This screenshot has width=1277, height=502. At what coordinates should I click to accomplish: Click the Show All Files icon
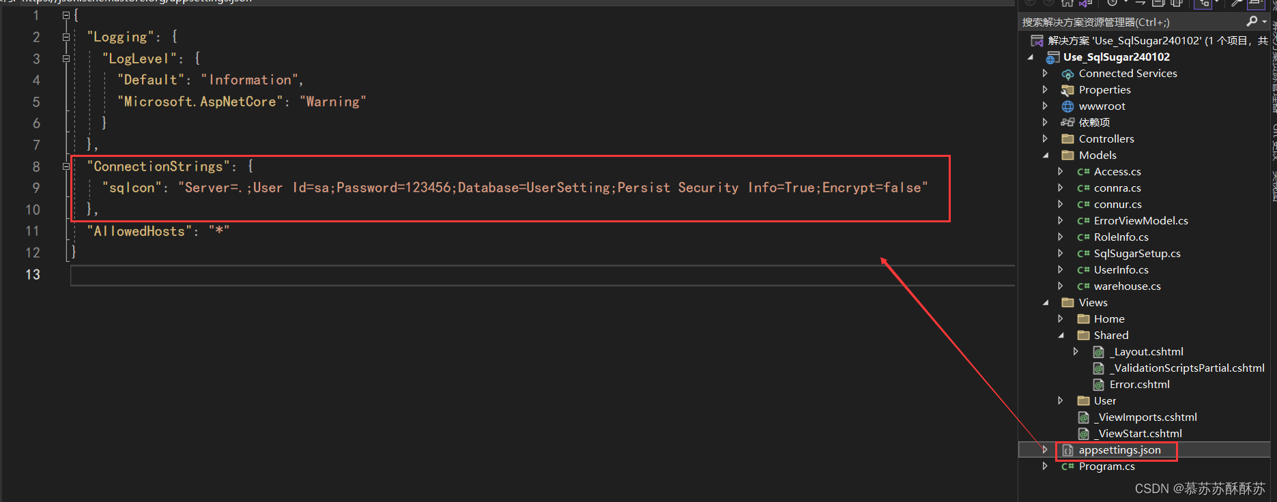pyautogui.click(x=1176, y=3)
